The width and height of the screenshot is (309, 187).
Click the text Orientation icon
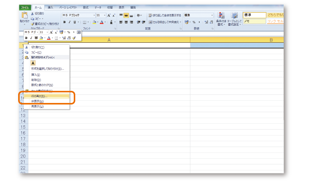click(139, 15)
